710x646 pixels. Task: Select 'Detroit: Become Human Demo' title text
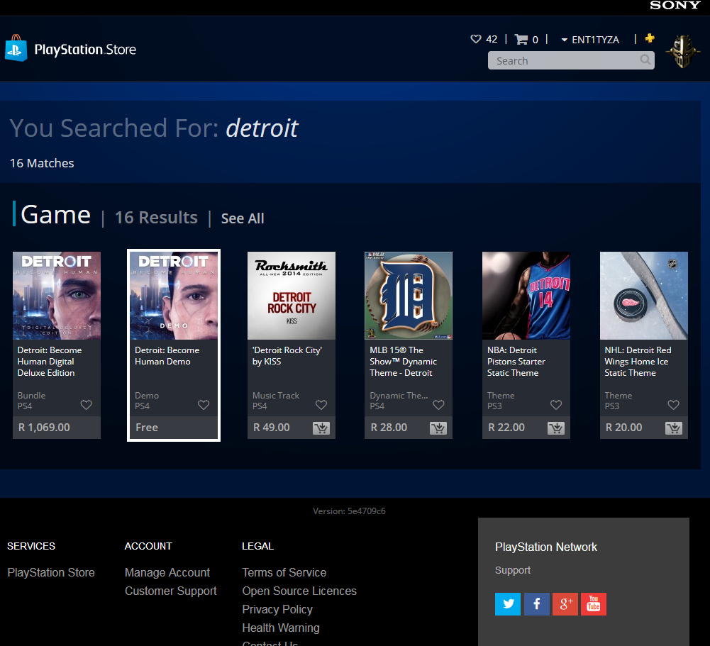(167, 356)
